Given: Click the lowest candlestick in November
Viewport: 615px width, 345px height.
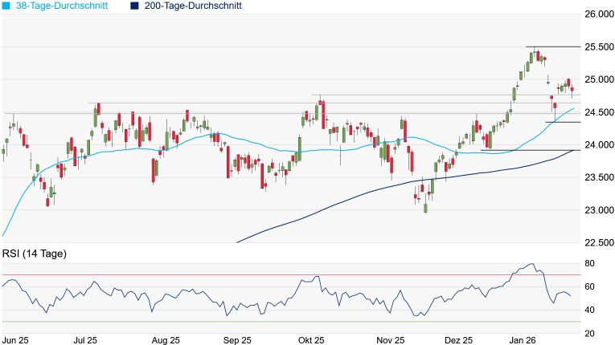Looking at the screenshot, I should point(425,207).
